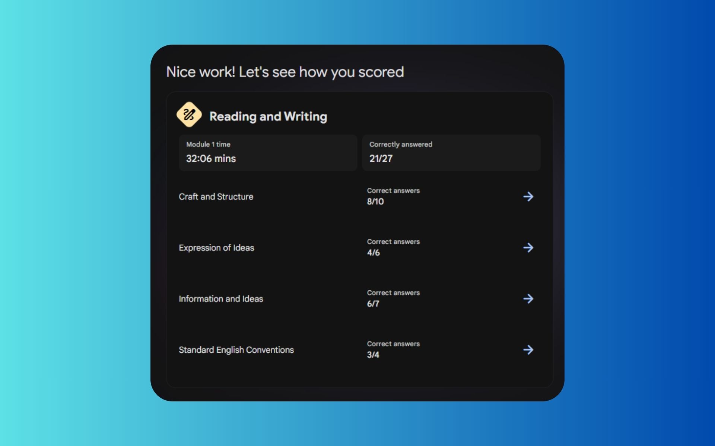Click the Correctly answered card
This screenshot has width=715, height=446.
point(451,153)
